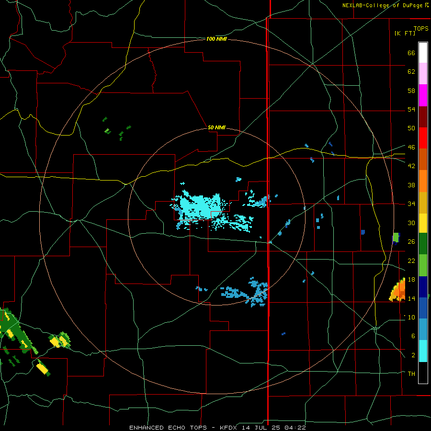Click the "[K FT]" units label
The width and height of the screenshot is (431, 431).
405,33
